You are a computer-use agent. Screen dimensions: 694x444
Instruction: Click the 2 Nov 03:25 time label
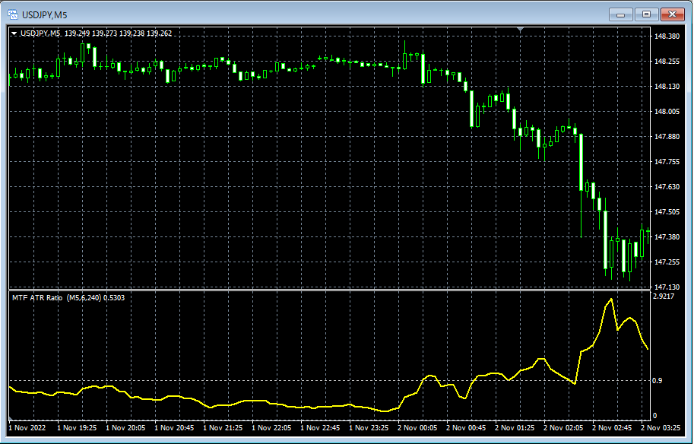pos(661,427)
